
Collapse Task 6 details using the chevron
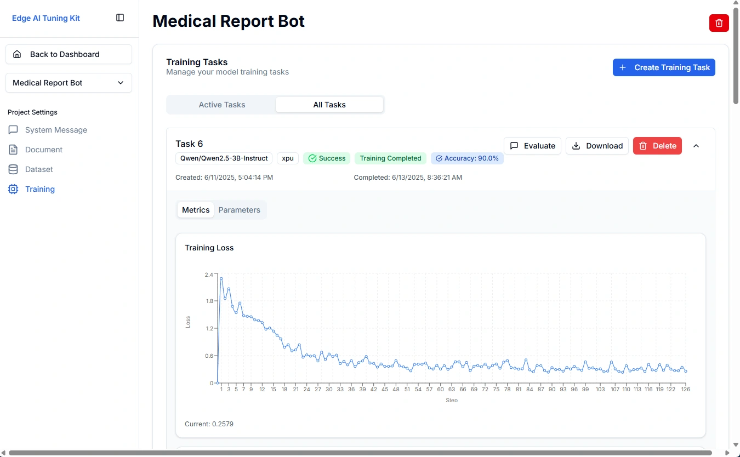[696, 146]
